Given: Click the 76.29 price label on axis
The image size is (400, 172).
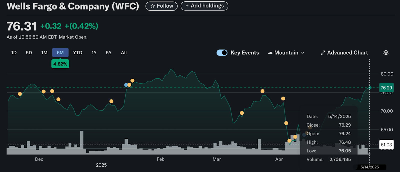Looking at the screenshot, I should click(x=386, y=88).
